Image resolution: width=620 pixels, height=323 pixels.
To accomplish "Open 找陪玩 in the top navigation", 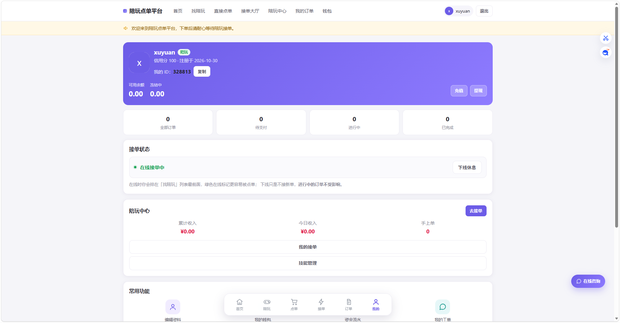I will pos(198,11).
